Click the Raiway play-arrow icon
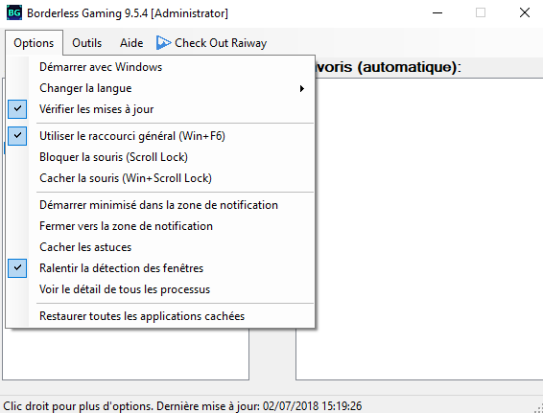 (x=163, y=43)
